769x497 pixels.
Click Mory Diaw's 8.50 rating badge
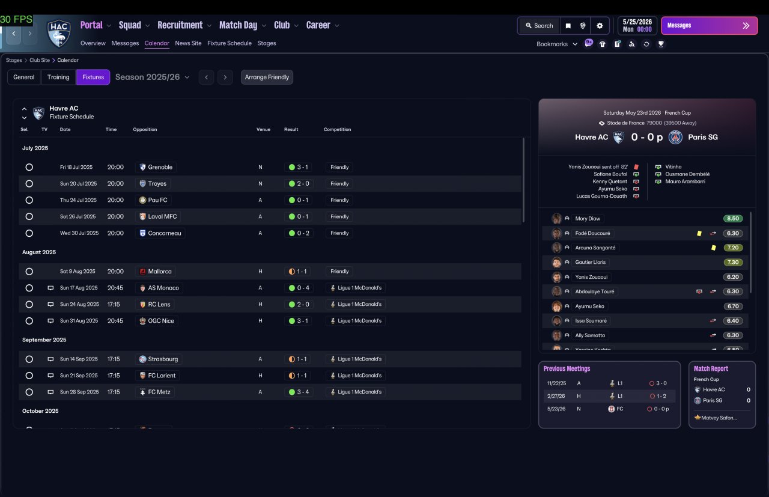[x=733, y=219]
